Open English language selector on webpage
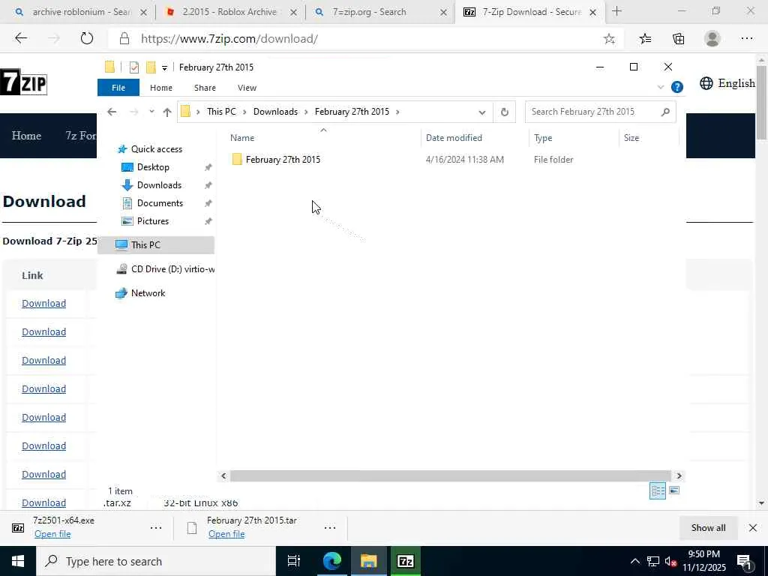 pos(727,83)
